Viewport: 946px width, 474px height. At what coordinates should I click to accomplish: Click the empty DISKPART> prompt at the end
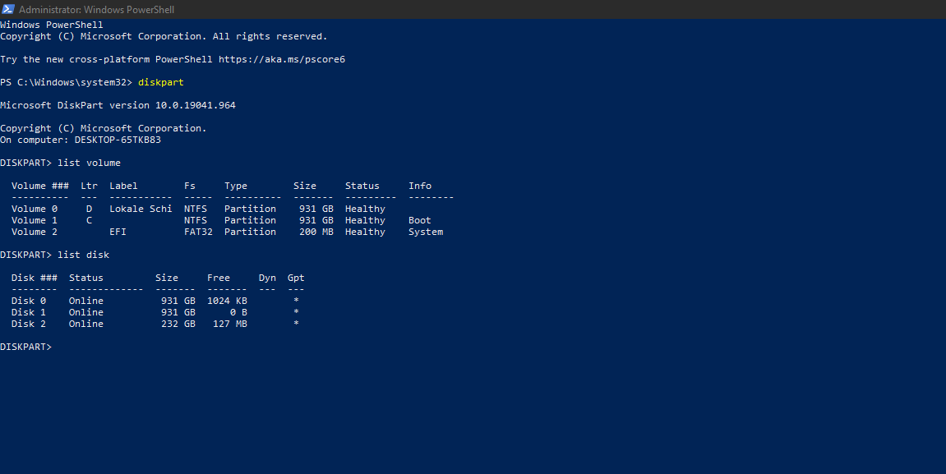(x=26, y=347)
